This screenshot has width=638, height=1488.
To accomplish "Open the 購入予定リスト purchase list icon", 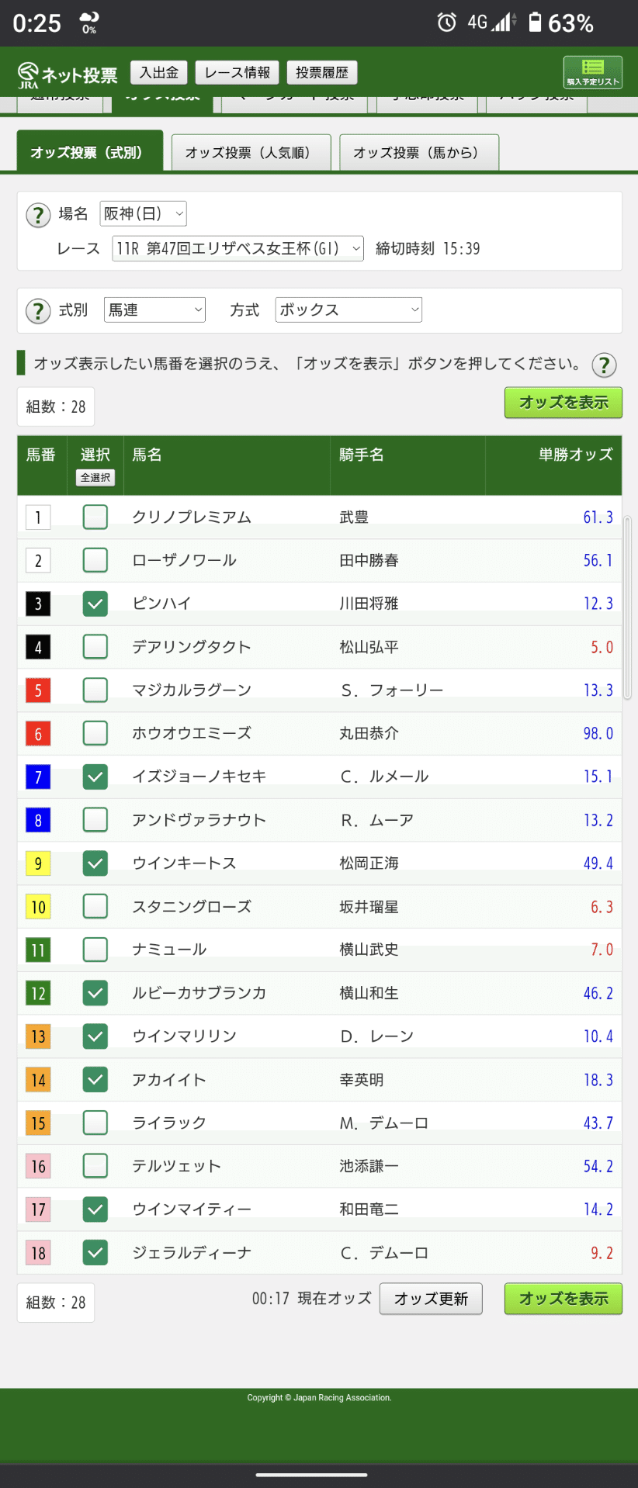I will [x=592, y=72].
